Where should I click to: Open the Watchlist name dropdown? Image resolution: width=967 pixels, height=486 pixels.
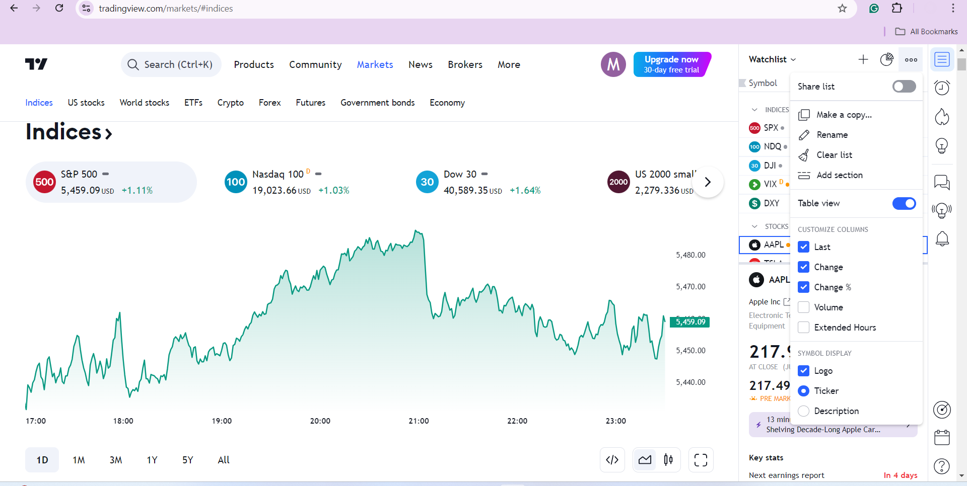tap(772, 59)
